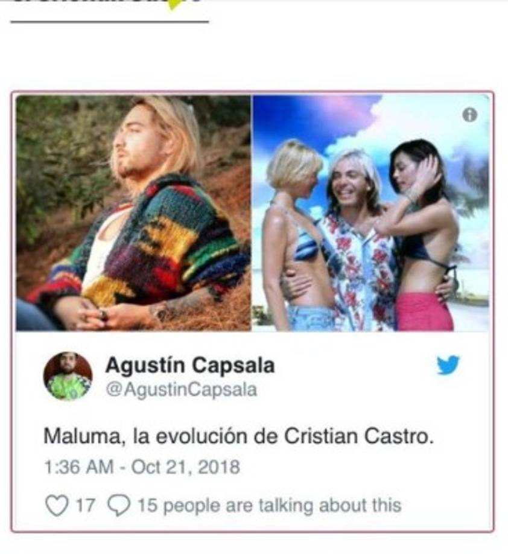
Task: Click the Oct 21, 2018 date
Action: [185, 467]
